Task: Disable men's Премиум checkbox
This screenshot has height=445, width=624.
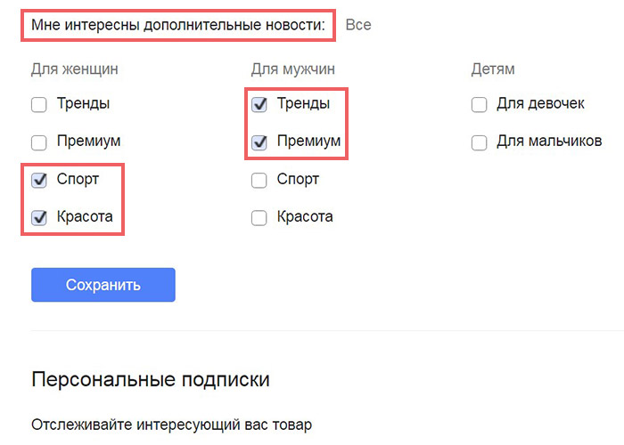Action: pos(259,142)
